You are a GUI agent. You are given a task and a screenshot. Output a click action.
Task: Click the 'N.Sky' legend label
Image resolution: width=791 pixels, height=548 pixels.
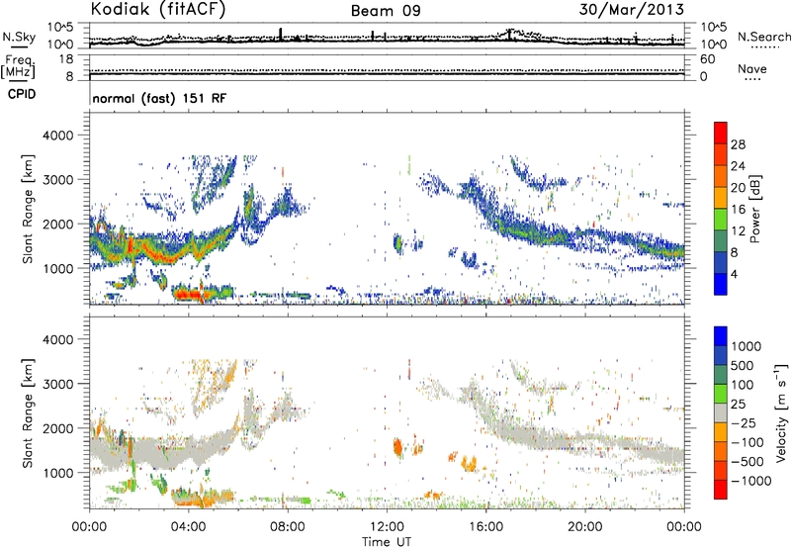pos(19,37)
